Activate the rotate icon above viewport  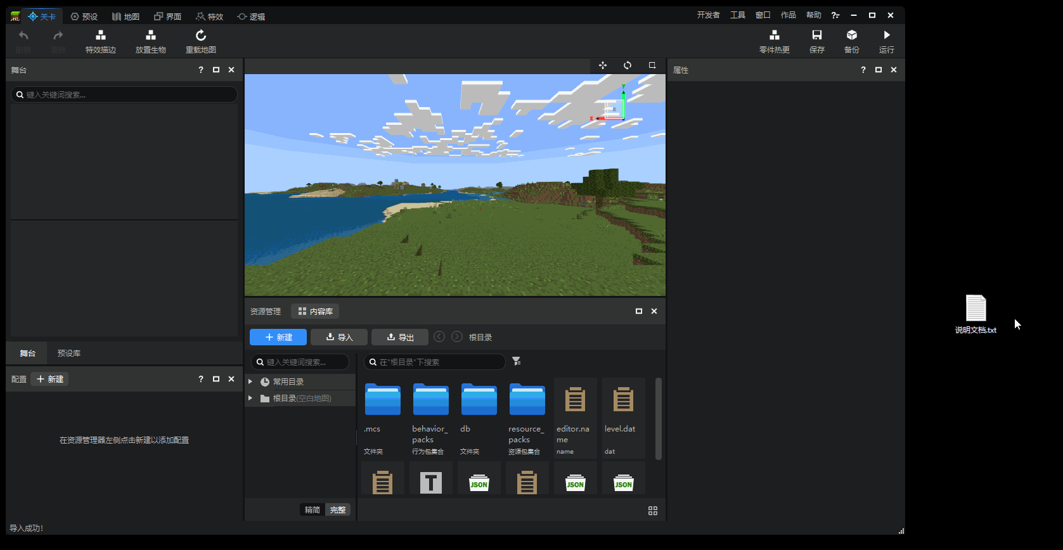coord(628,65)
